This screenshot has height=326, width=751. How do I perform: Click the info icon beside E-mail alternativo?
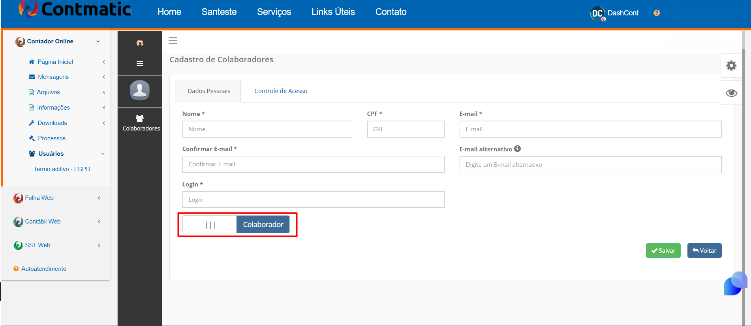pos(518,149)
